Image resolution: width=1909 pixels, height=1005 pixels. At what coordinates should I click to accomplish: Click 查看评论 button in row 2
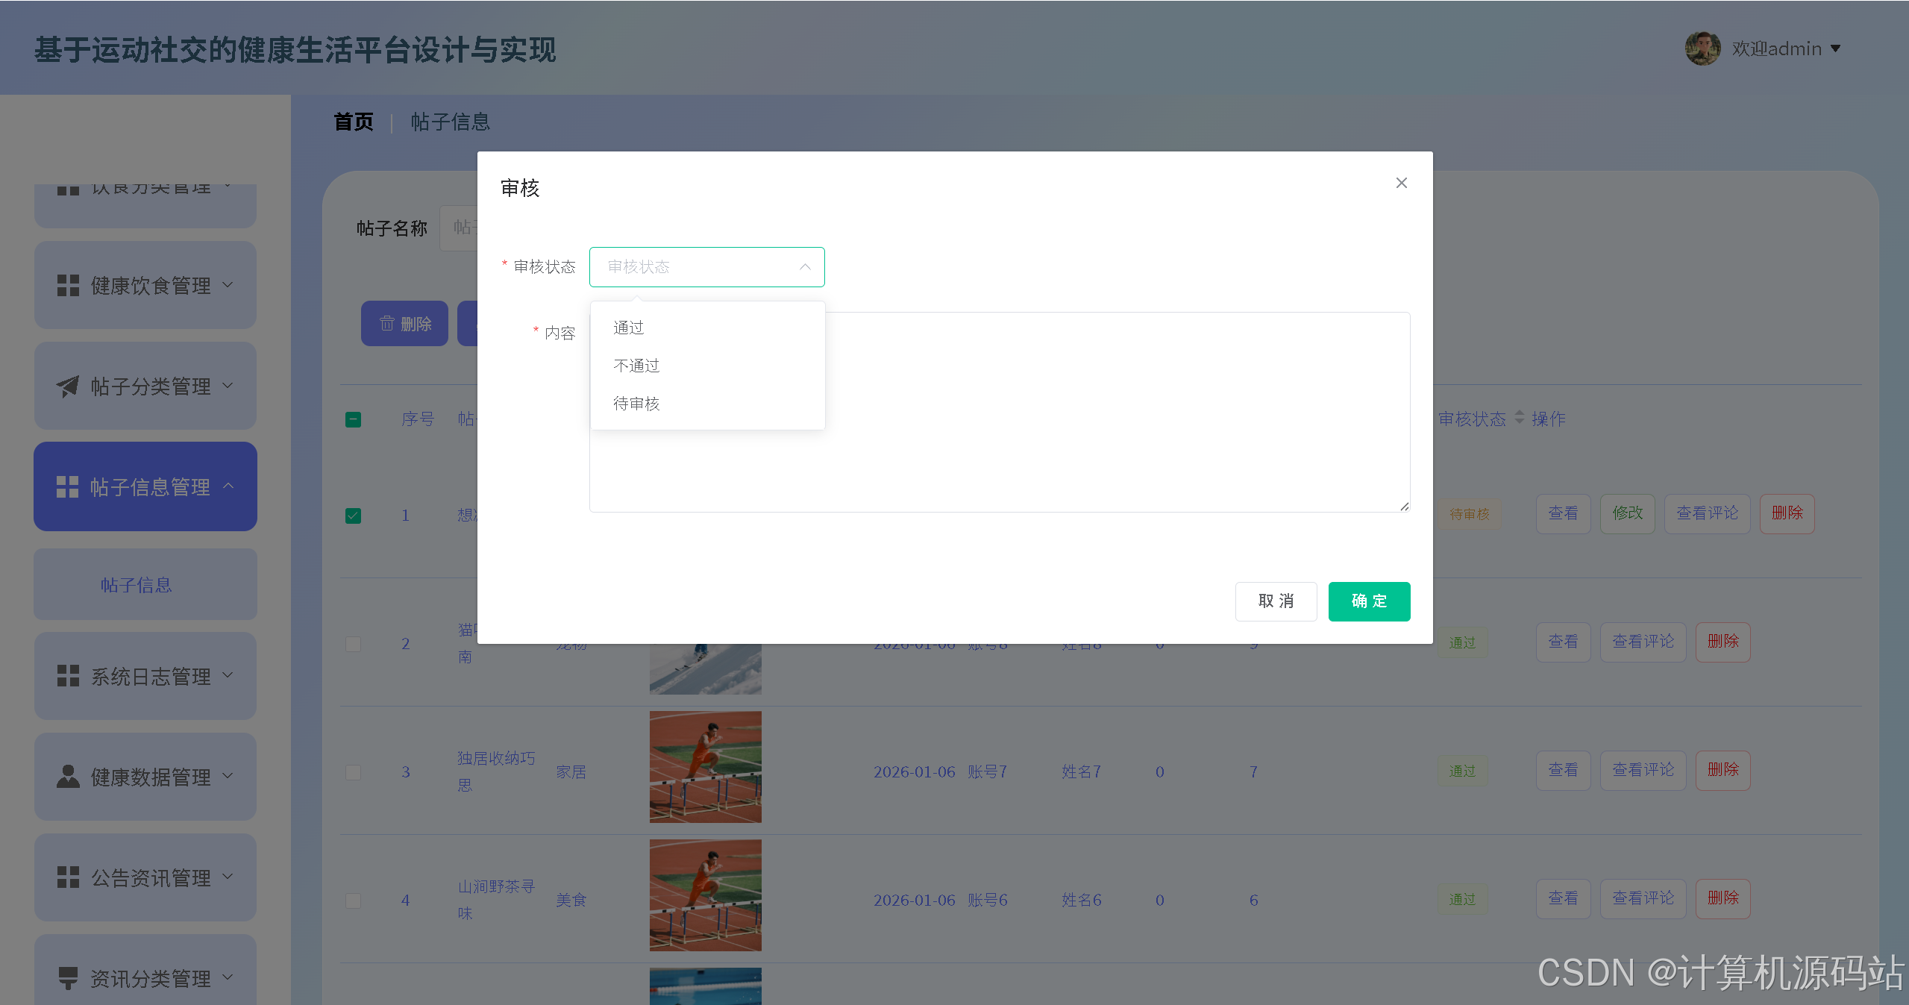(1643, 642)
